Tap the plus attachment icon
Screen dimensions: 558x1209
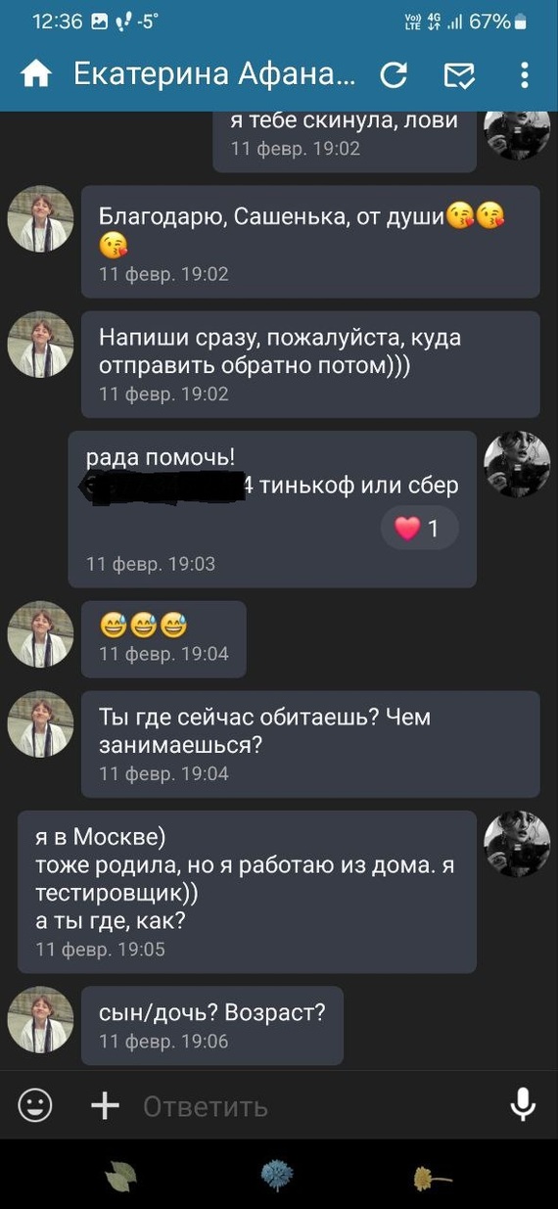click(105, 1105)
